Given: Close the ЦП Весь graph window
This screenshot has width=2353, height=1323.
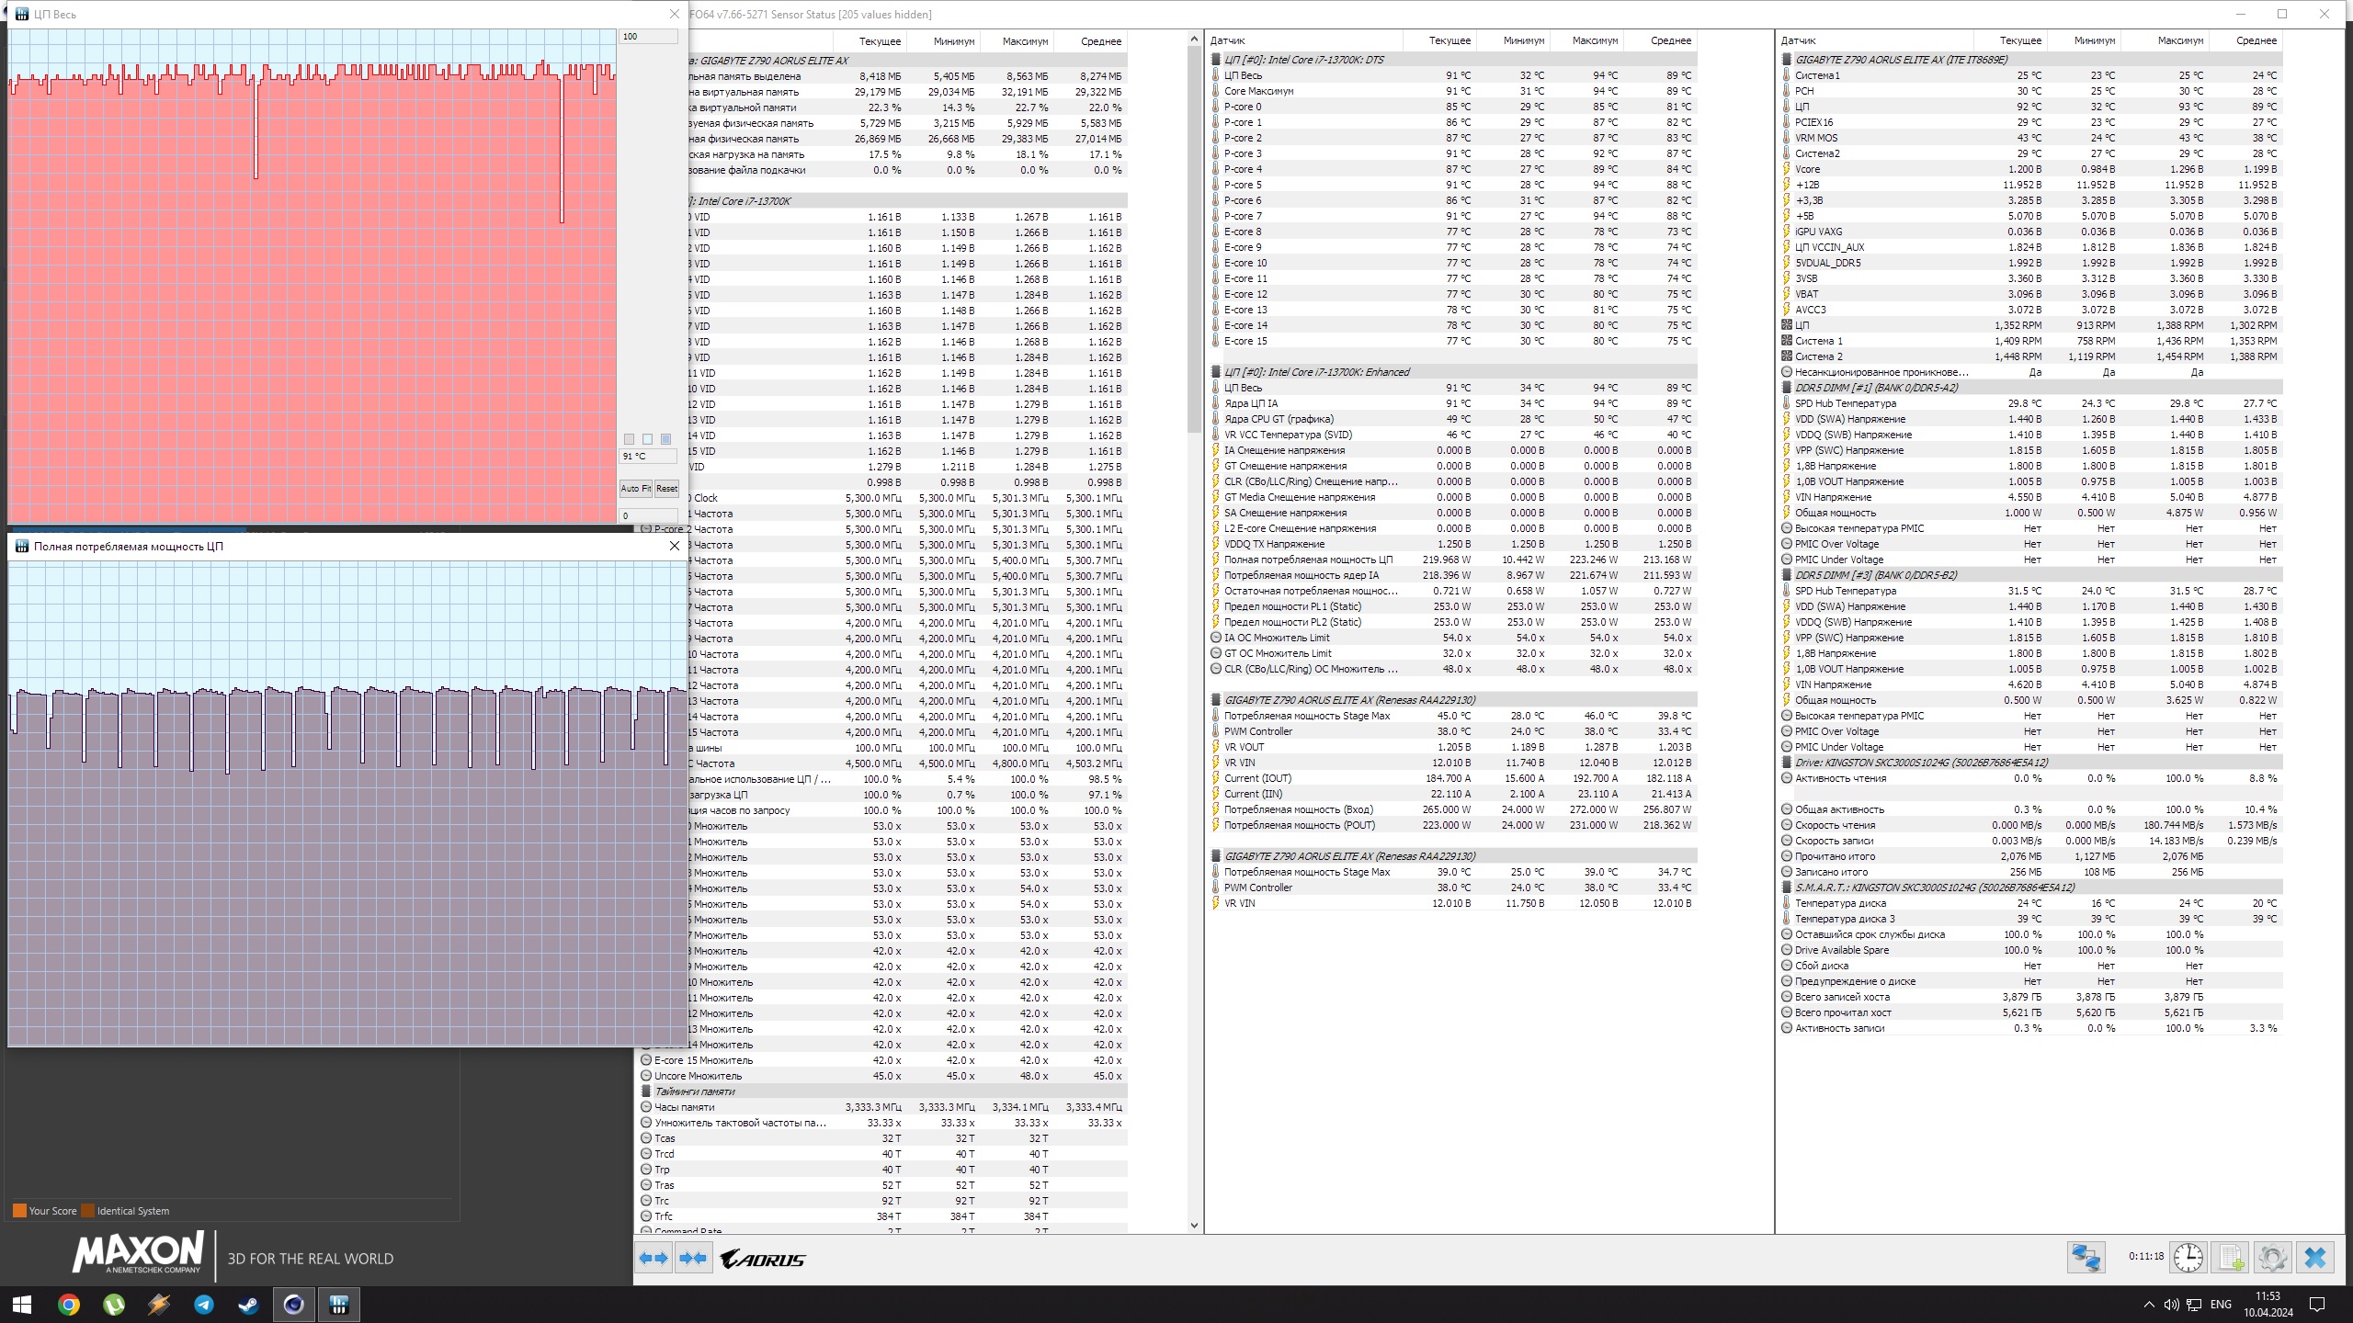Looking at the screenshot, I should click(675, 14).
